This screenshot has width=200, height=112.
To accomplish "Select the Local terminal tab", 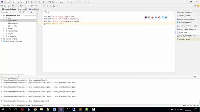I will 12,77.
